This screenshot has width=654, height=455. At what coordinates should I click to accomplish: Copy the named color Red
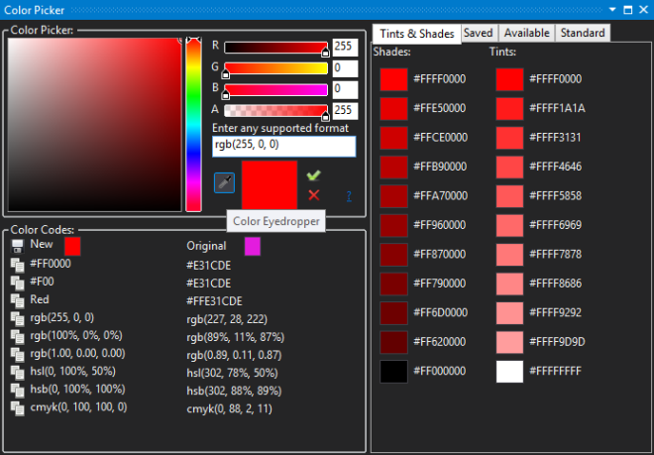17,299
